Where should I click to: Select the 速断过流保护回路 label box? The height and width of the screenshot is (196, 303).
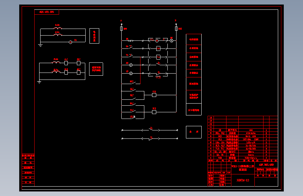96,69
